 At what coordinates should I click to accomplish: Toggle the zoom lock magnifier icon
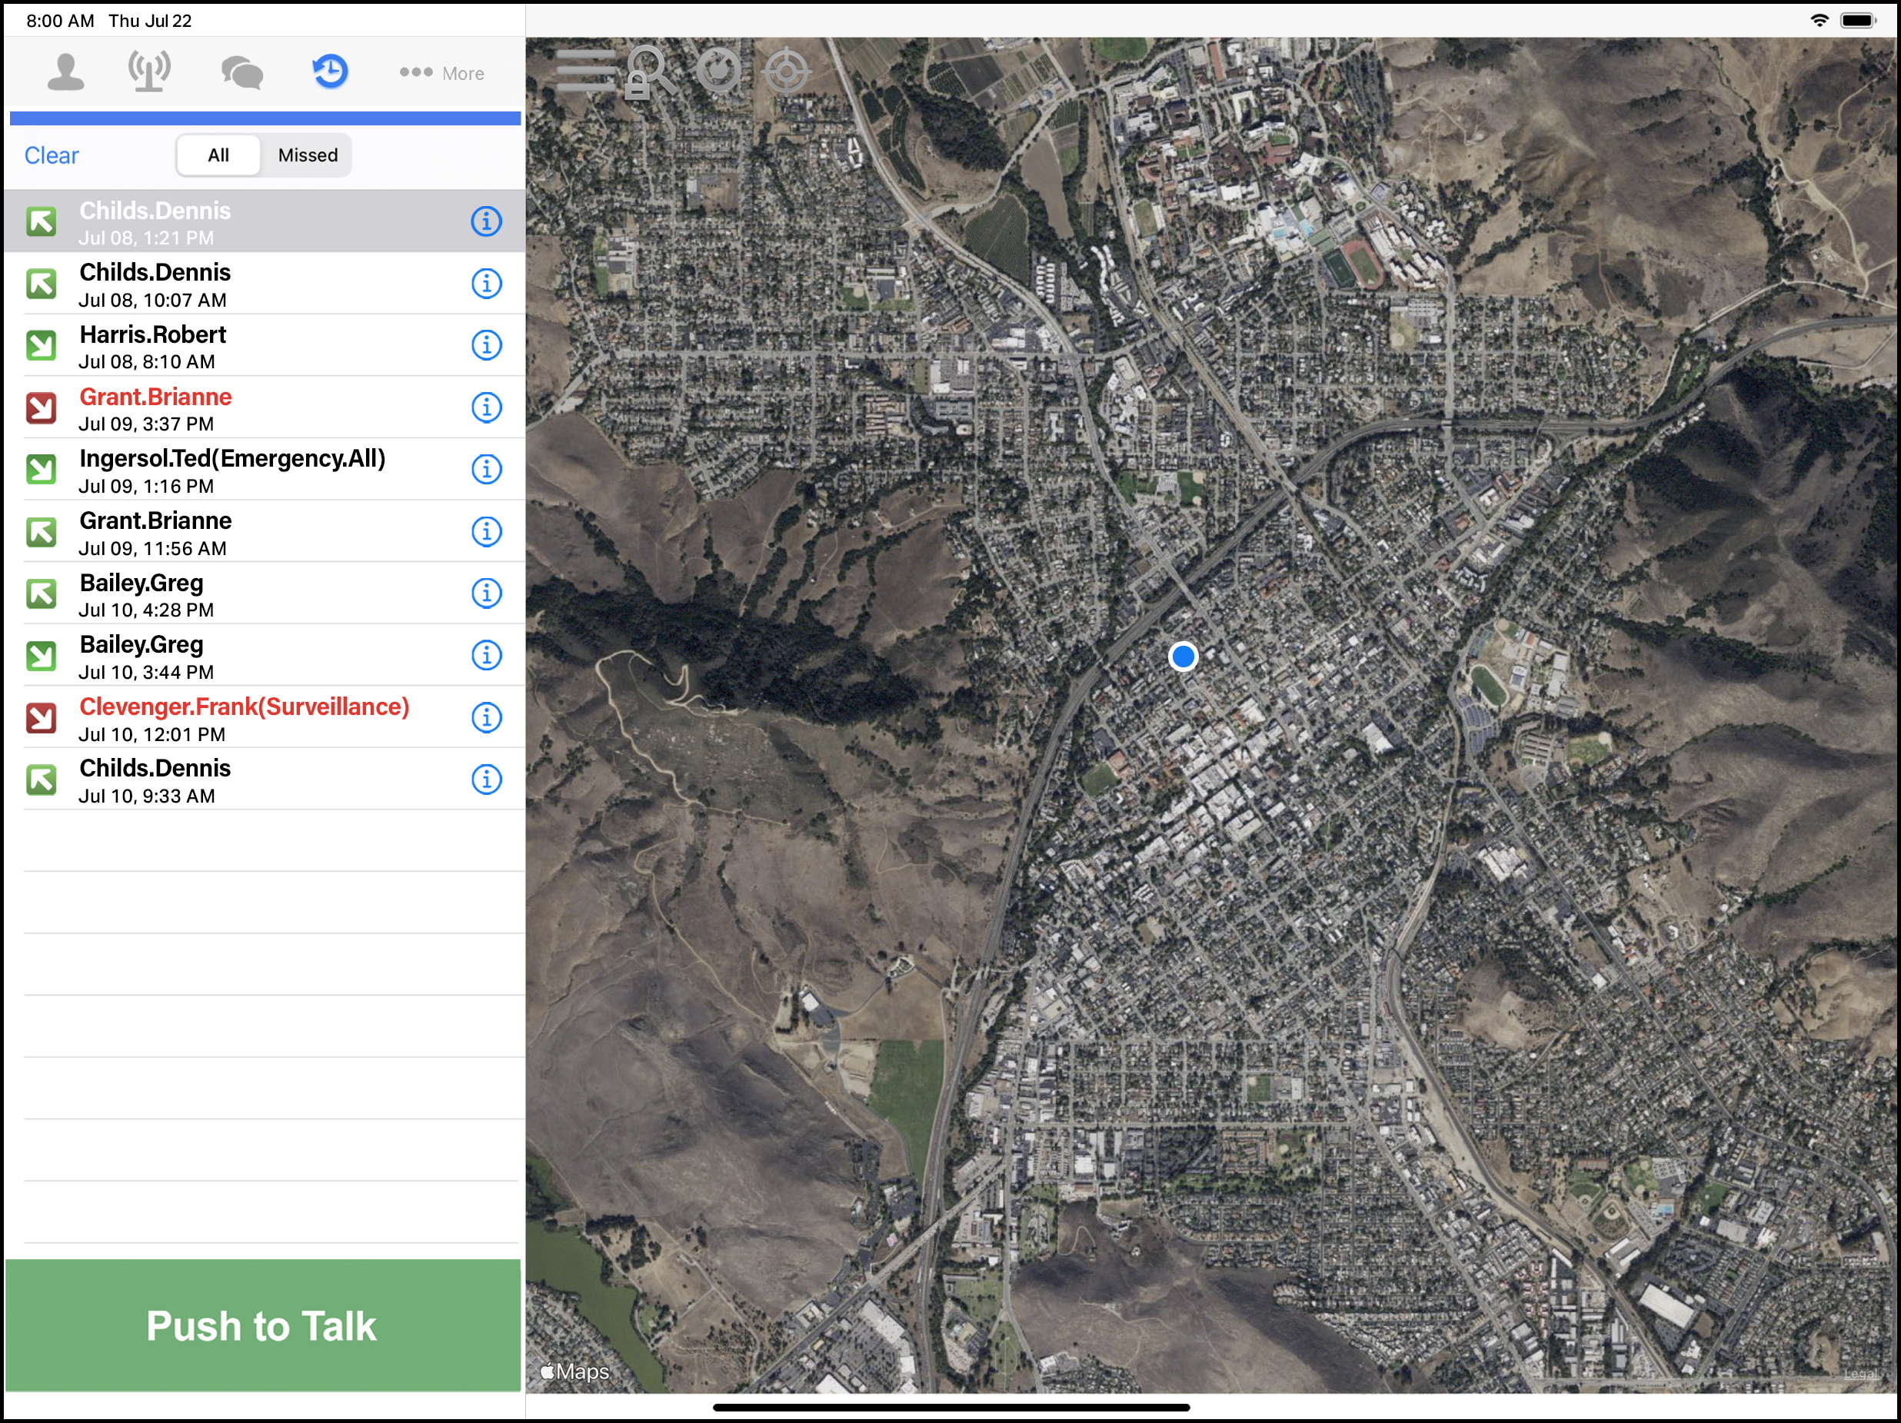[650, 71]
